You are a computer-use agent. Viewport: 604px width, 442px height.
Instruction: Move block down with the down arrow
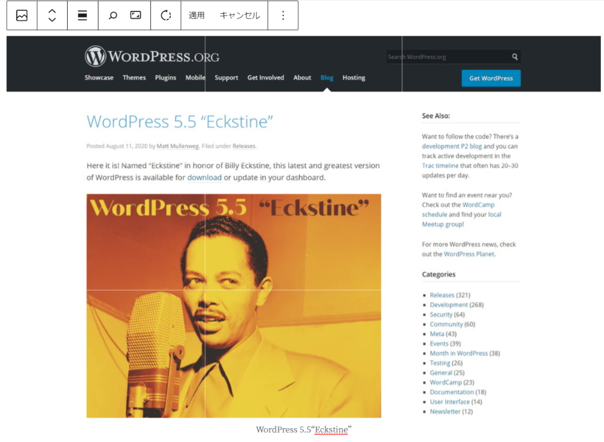[x=52, y=19]
